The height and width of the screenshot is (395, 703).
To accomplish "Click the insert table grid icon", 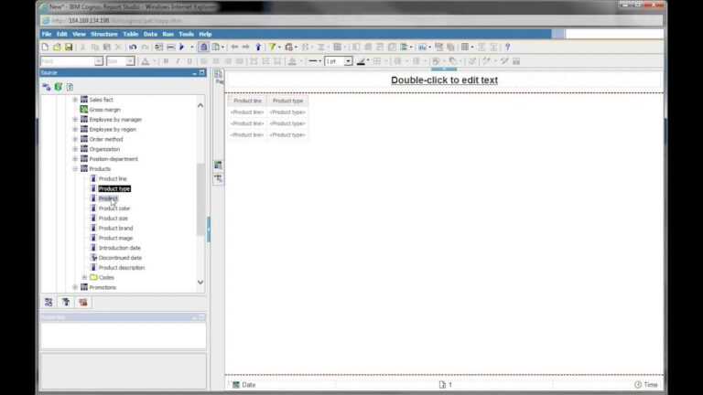I will (x=465, y=47).
